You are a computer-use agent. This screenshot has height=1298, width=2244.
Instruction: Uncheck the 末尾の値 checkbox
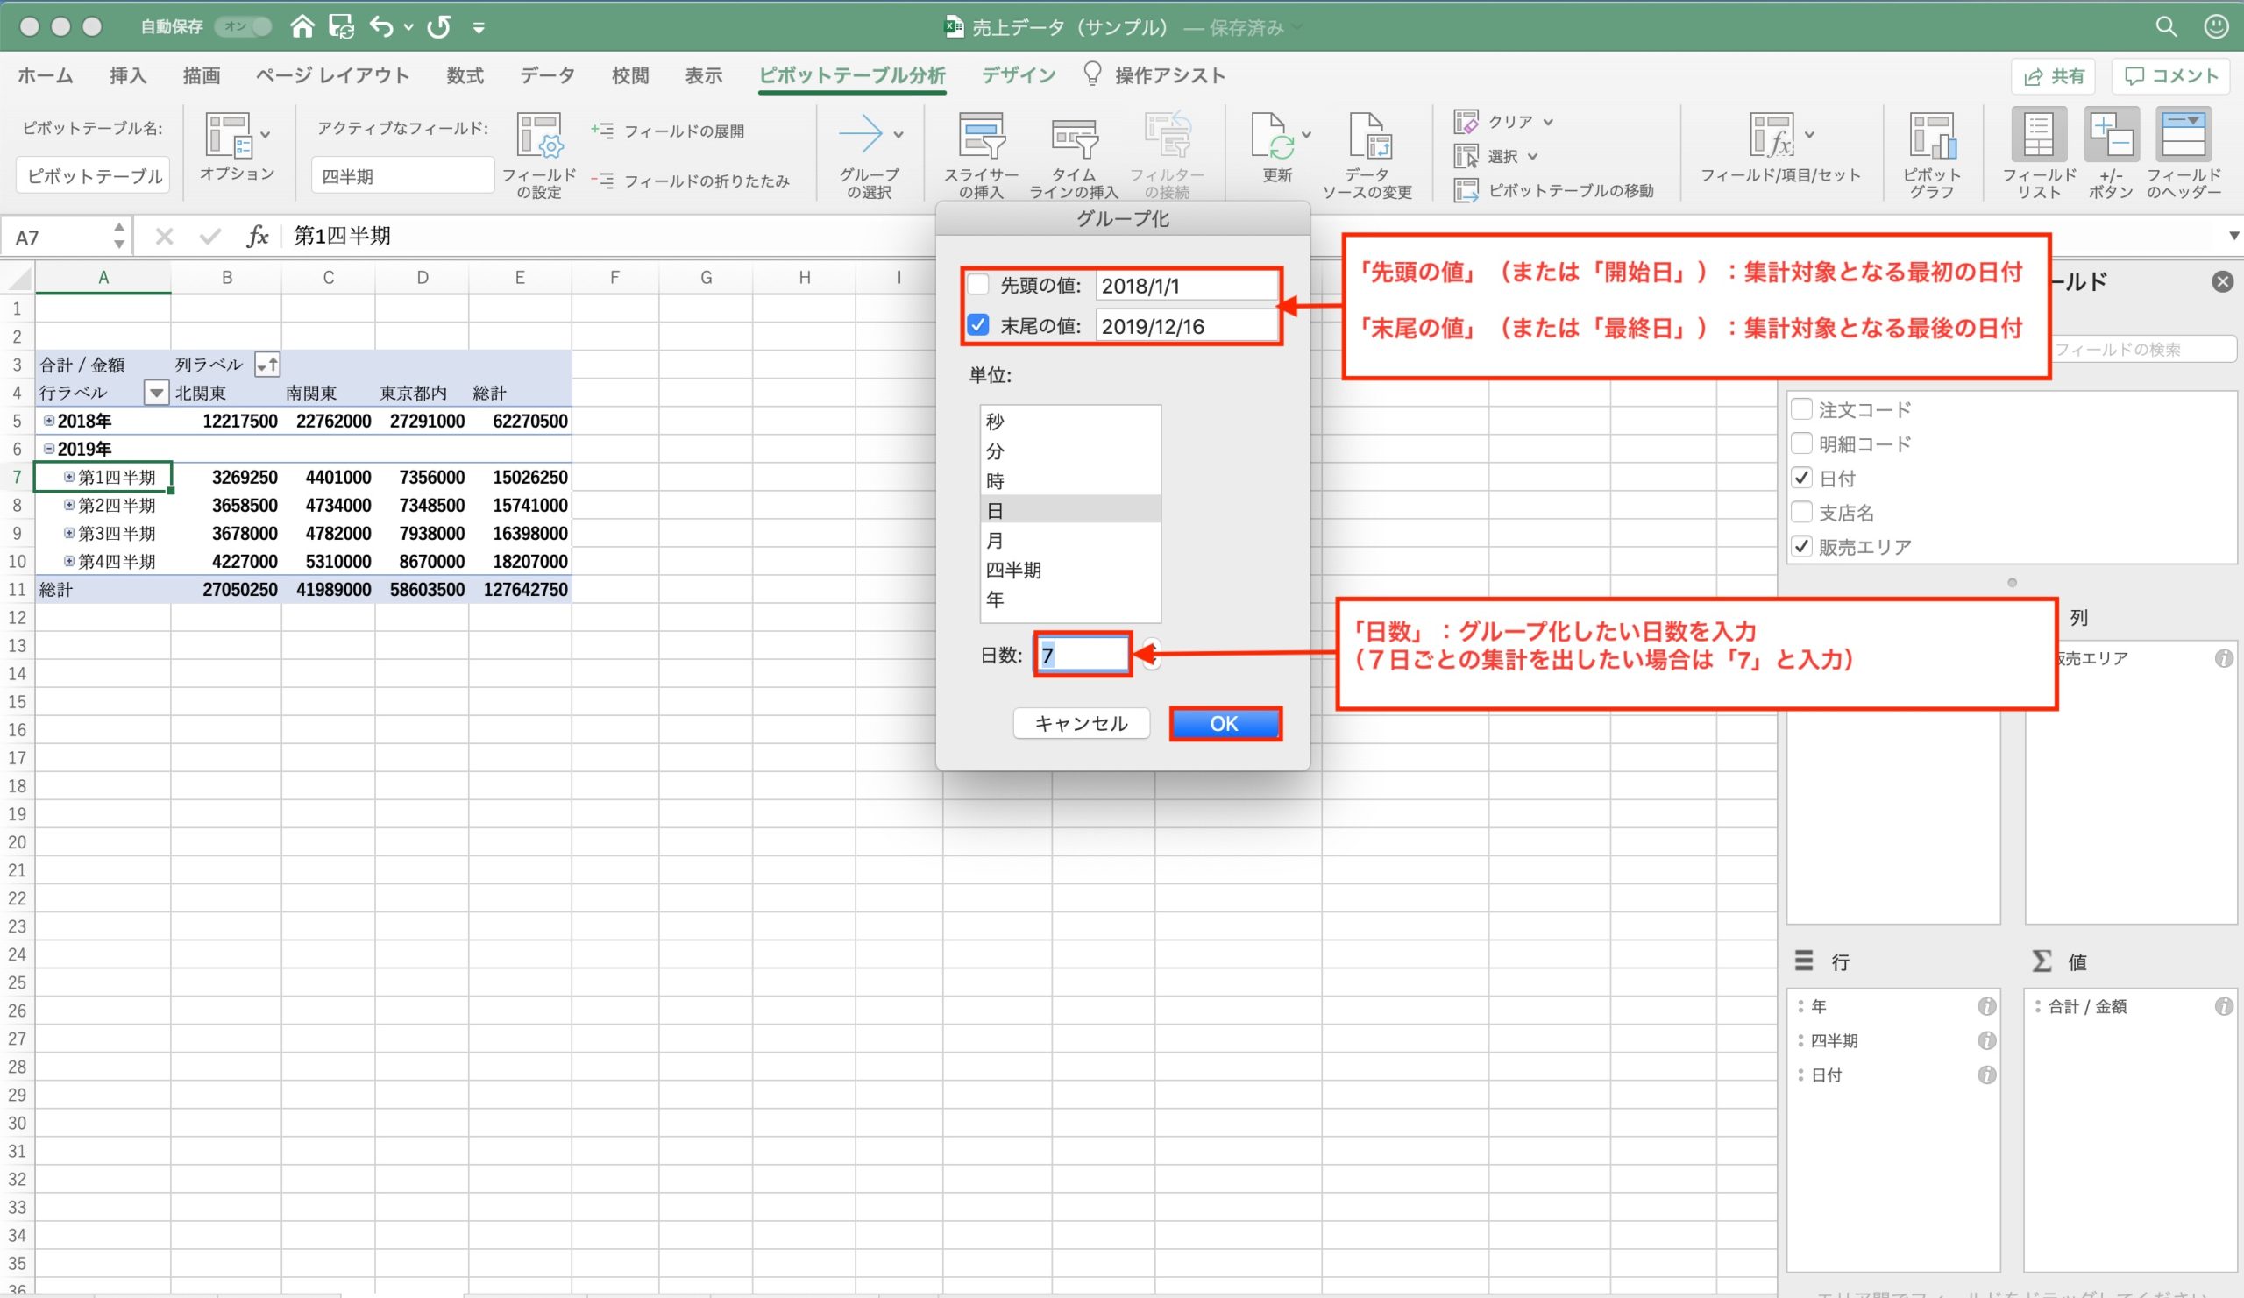(977, 325)
